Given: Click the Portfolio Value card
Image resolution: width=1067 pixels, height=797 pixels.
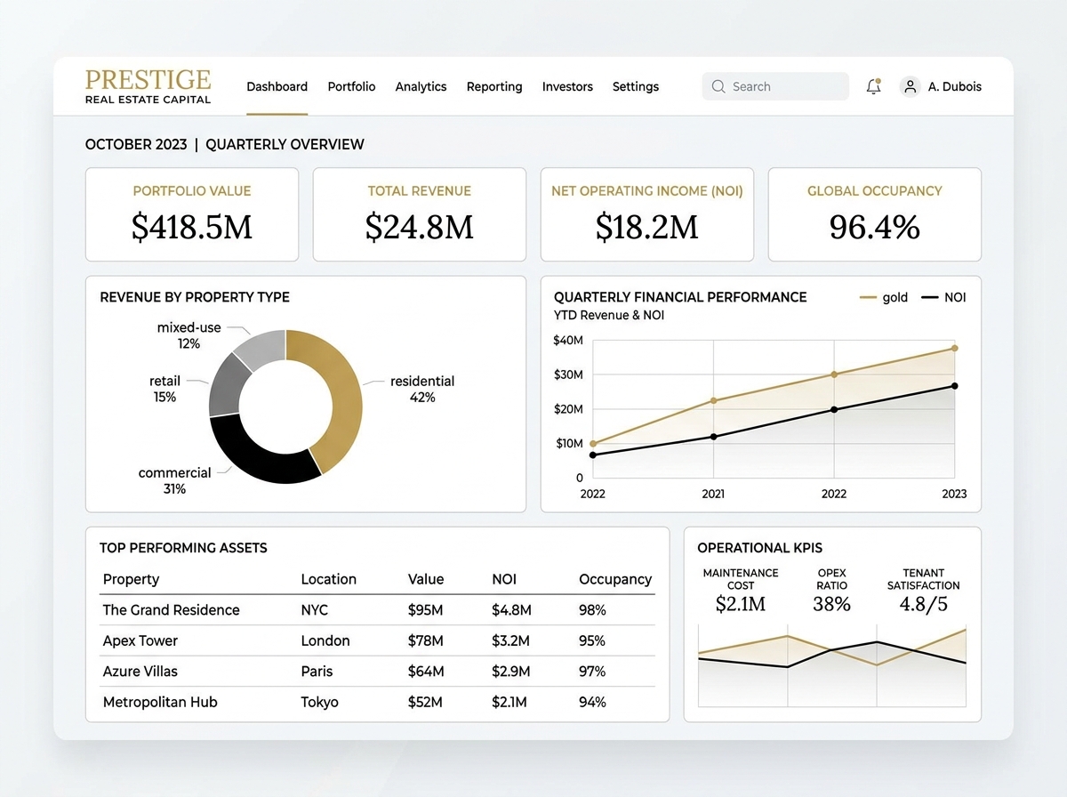Looking at the screenshot, I should point(192,214).
